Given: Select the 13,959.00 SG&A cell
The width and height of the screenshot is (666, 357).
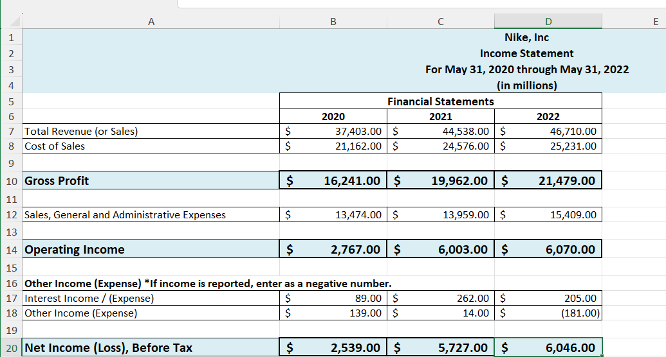Looking at the screenshot, I should (441, 214).
